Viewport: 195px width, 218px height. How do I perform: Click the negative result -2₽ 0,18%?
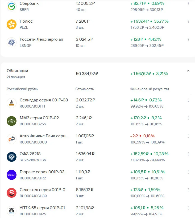(x=143, y=136)
